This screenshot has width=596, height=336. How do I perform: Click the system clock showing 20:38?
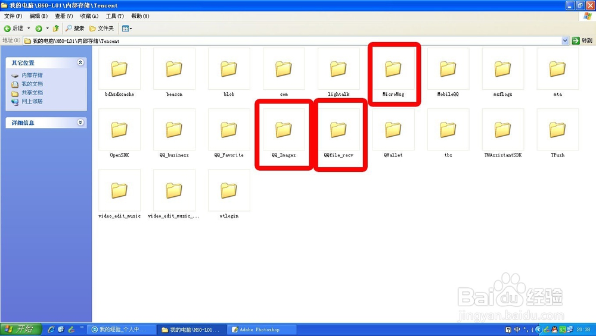(x=583, y=329)
